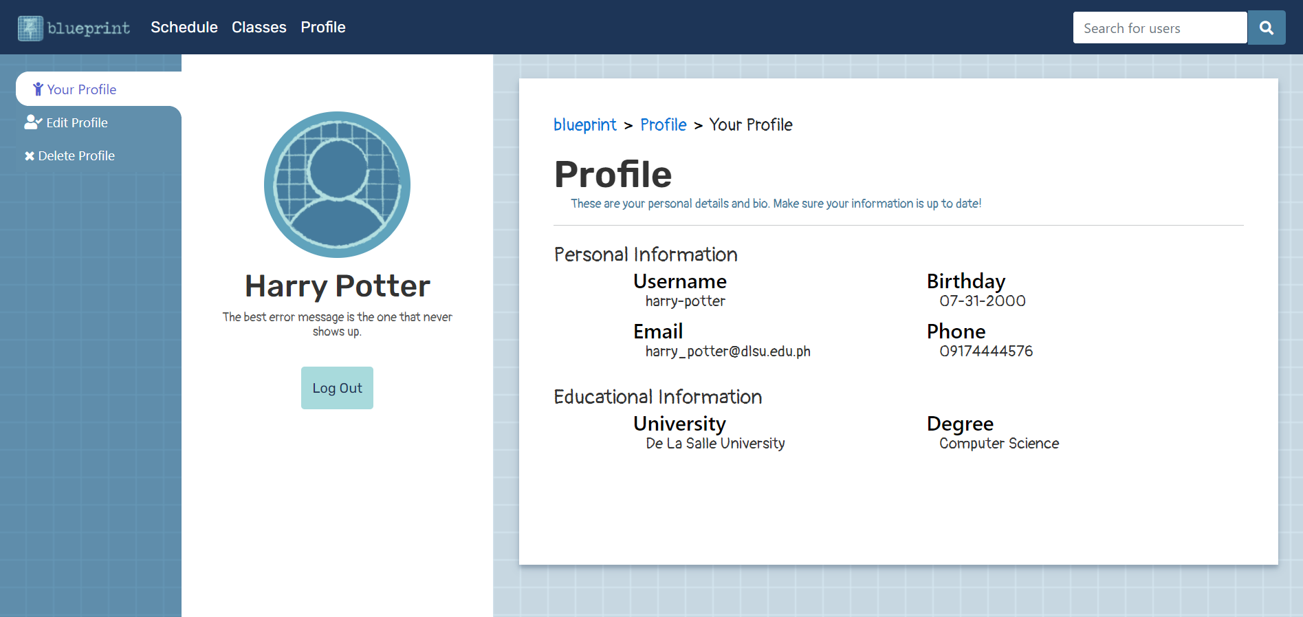Click the Birthday field label

[966, 281]
